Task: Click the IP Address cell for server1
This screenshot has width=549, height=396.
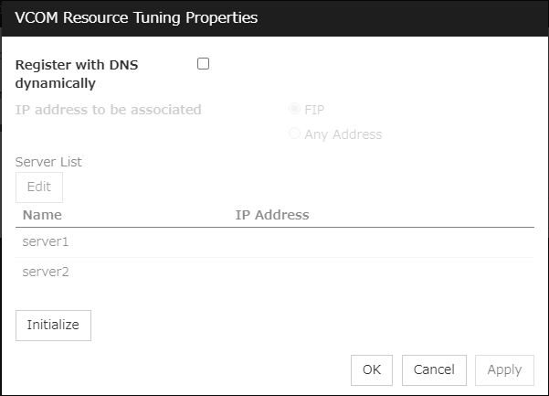Action: [x=365, y=242]
